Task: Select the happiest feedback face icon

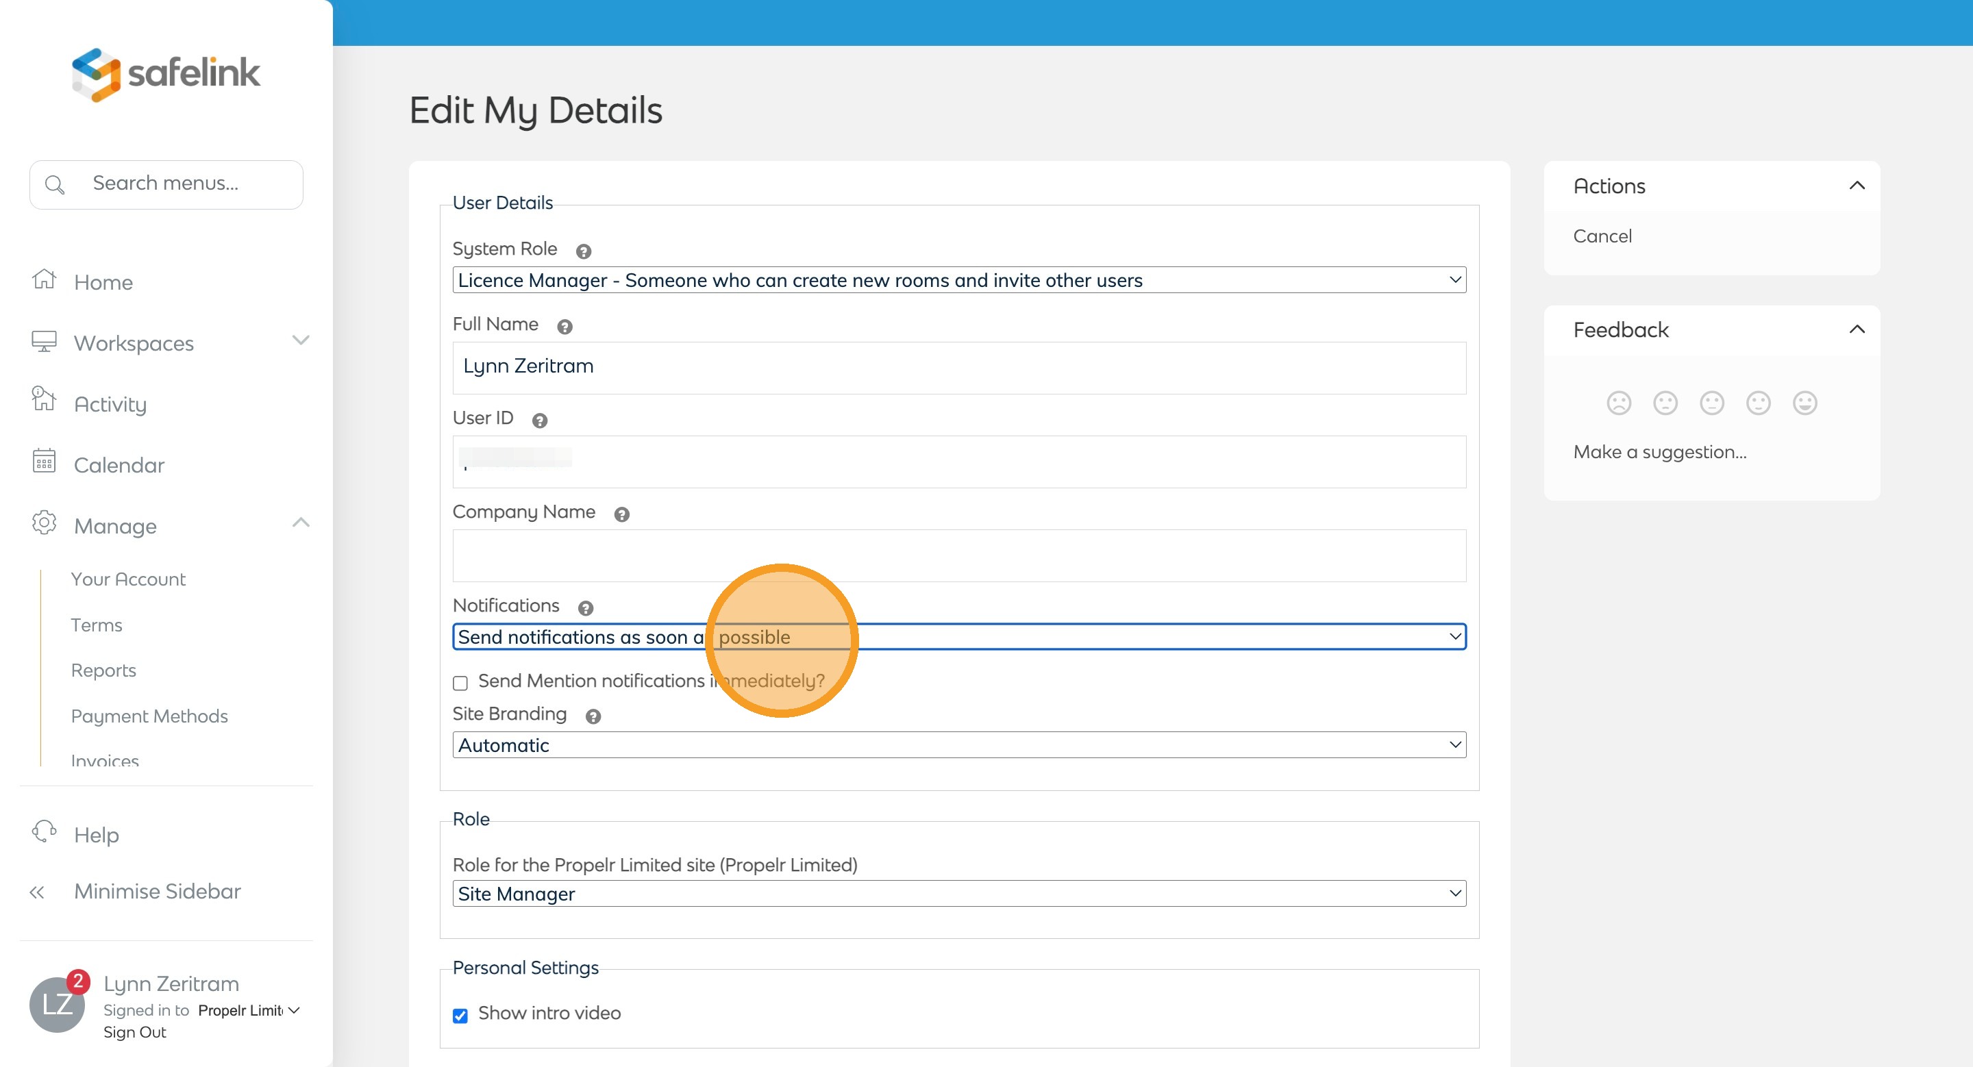Action: click(1804, 403)
